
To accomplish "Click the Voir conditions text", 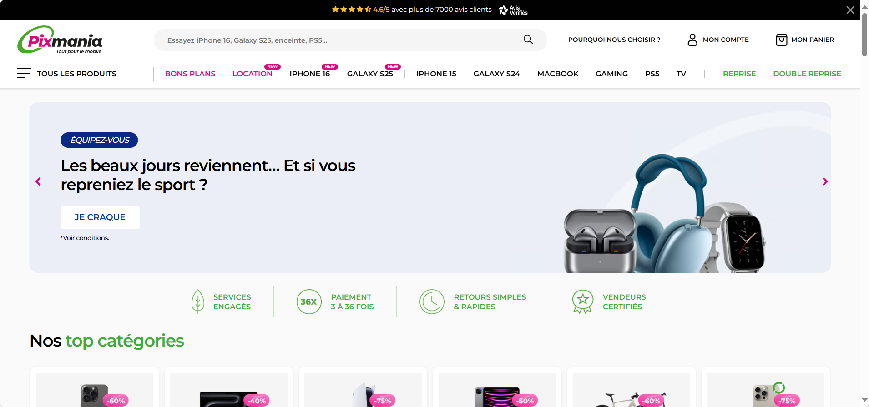I will pyautogui.click(x=85, y=238).
